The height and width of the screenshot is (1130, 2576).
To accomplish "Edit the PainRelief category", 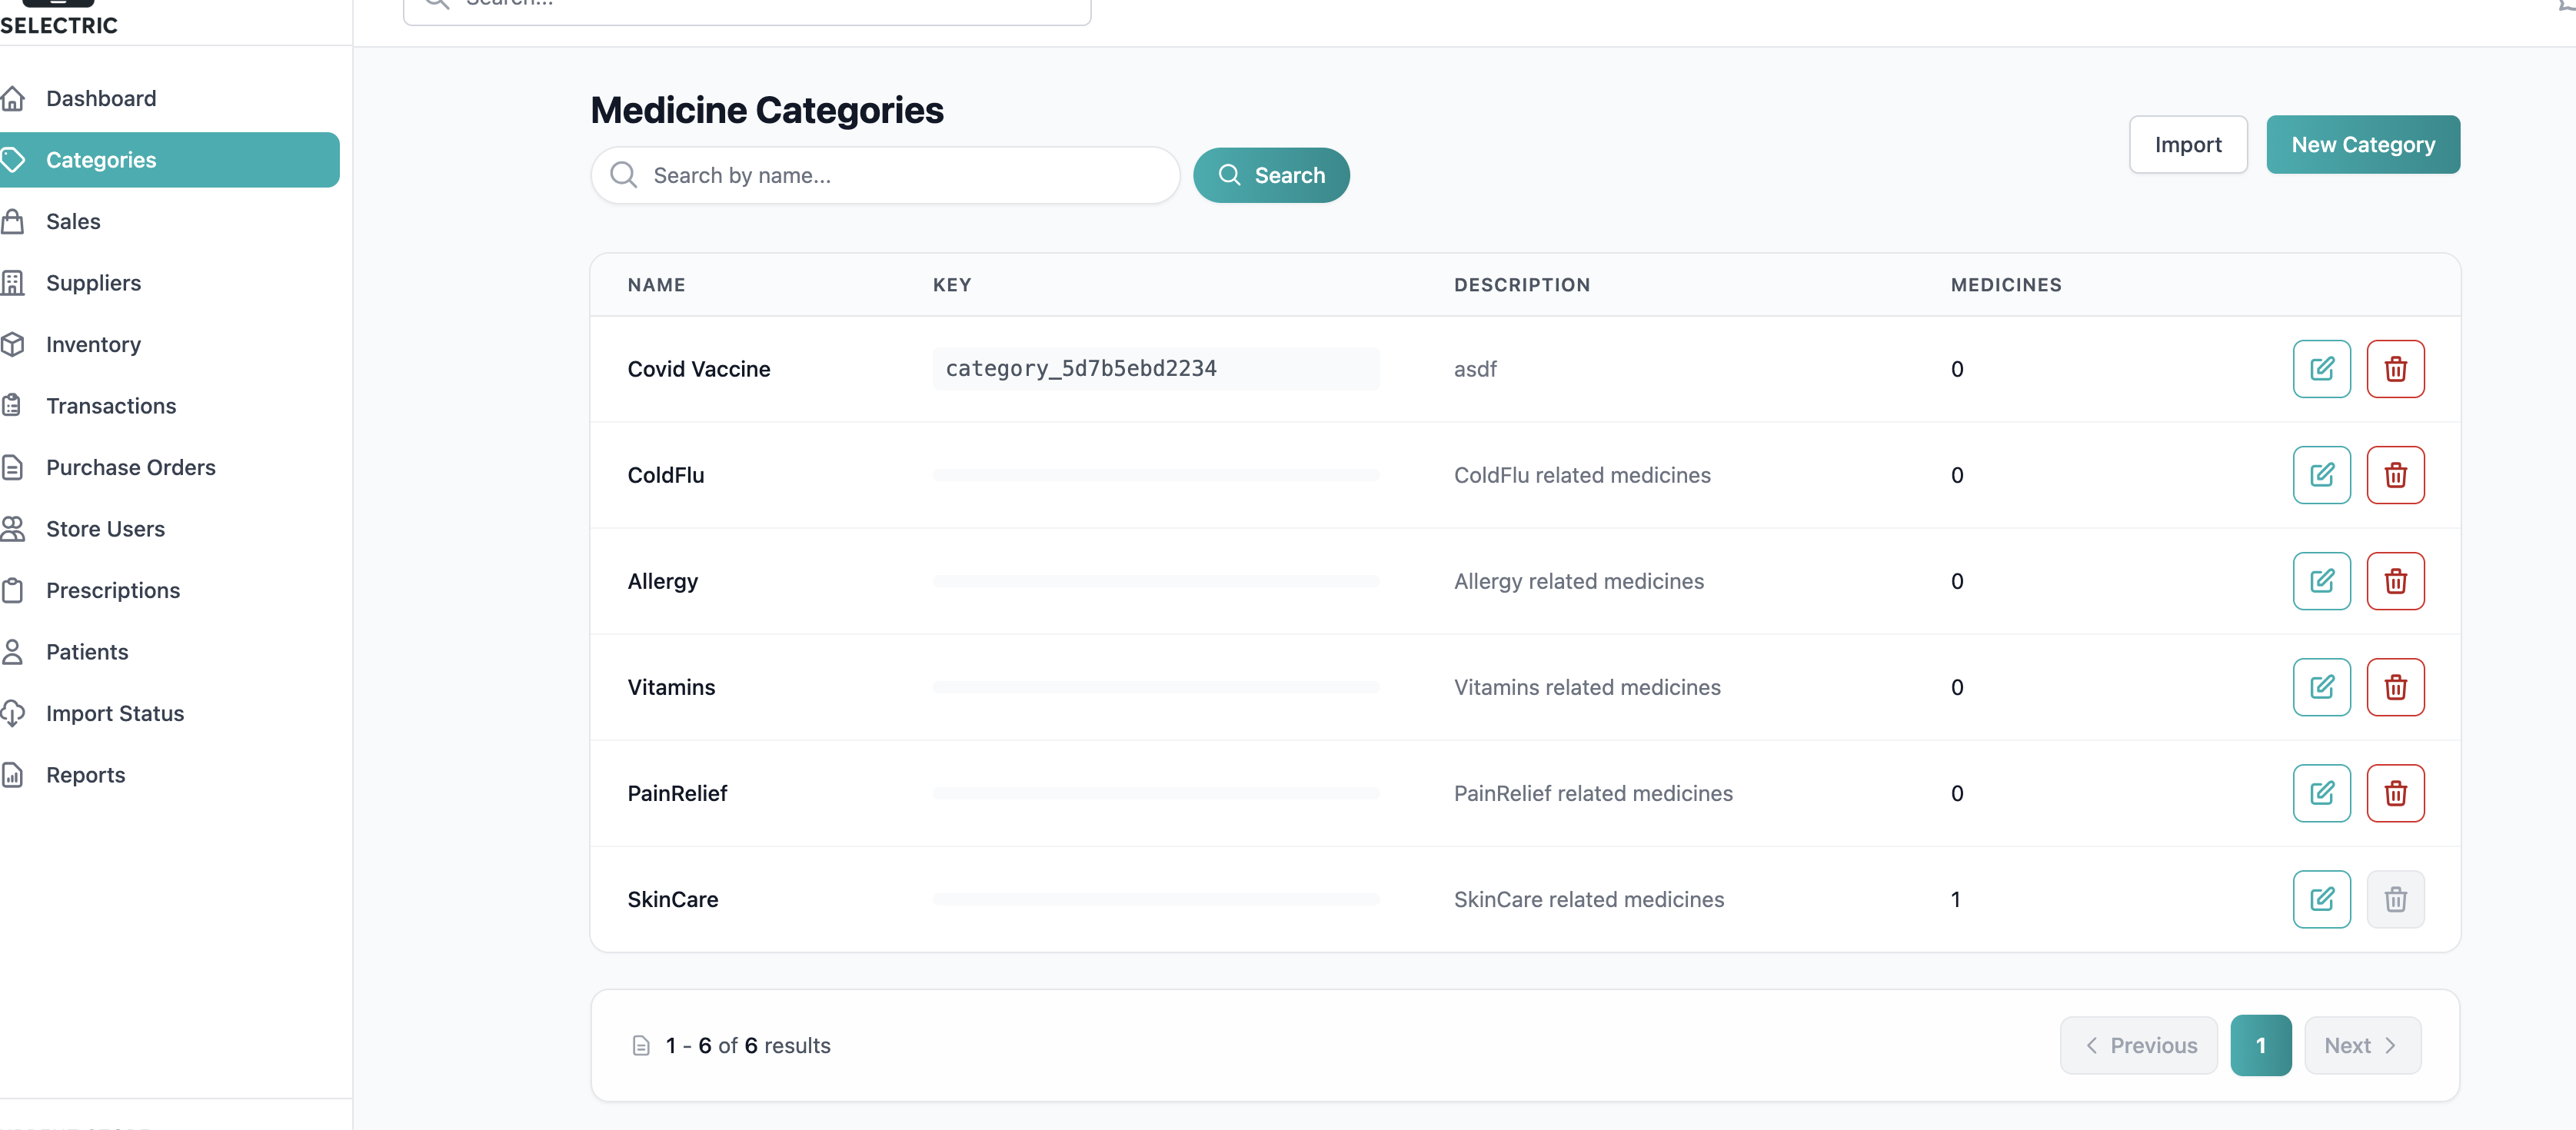I will [2321, 793].
